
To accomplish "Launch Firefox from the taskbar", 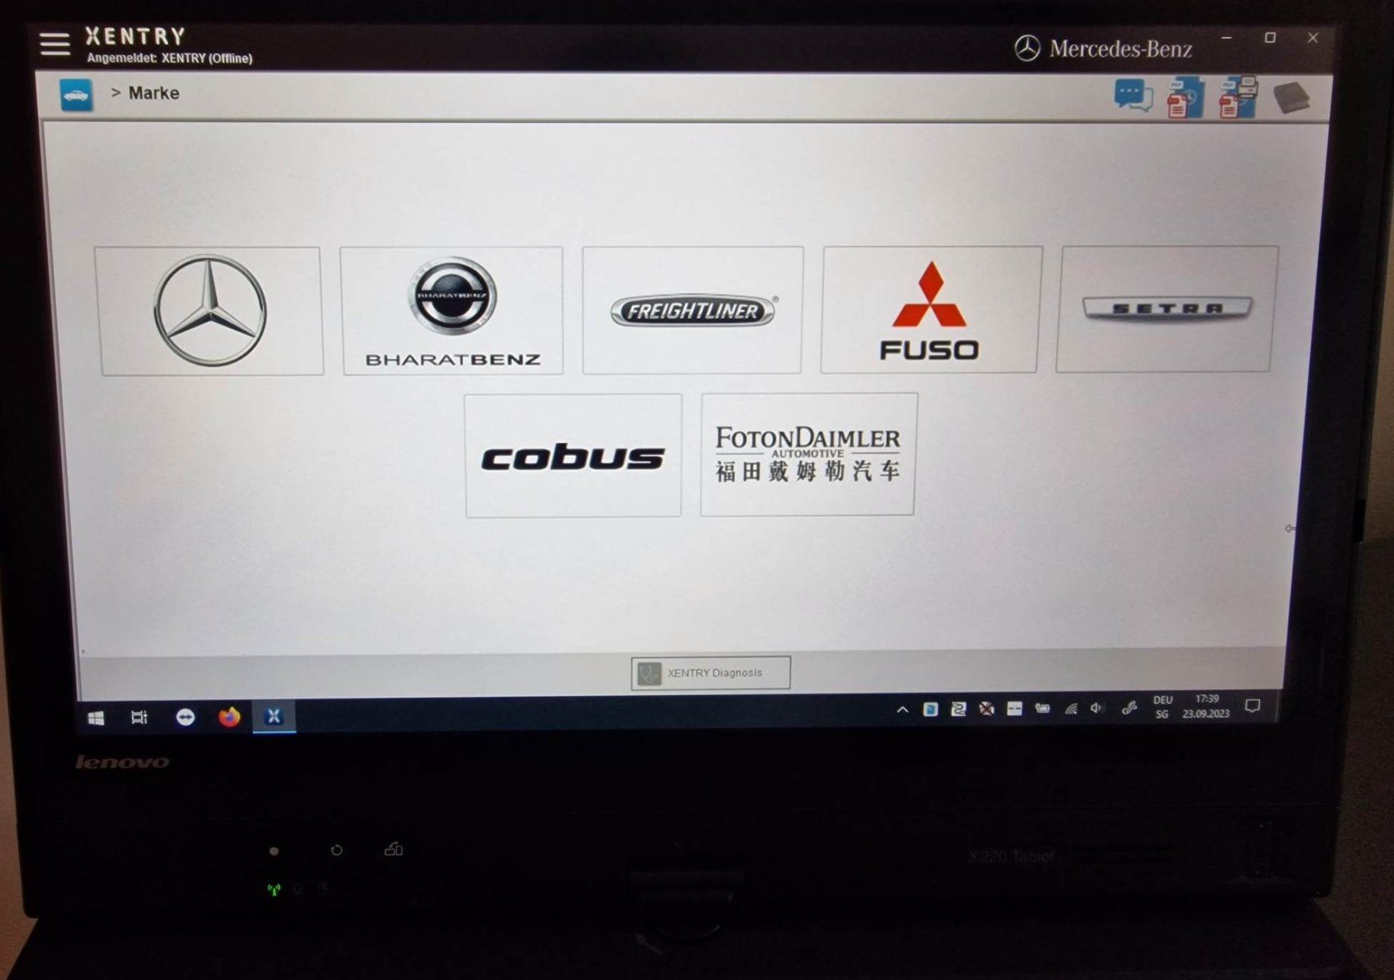I will [228, 718].
